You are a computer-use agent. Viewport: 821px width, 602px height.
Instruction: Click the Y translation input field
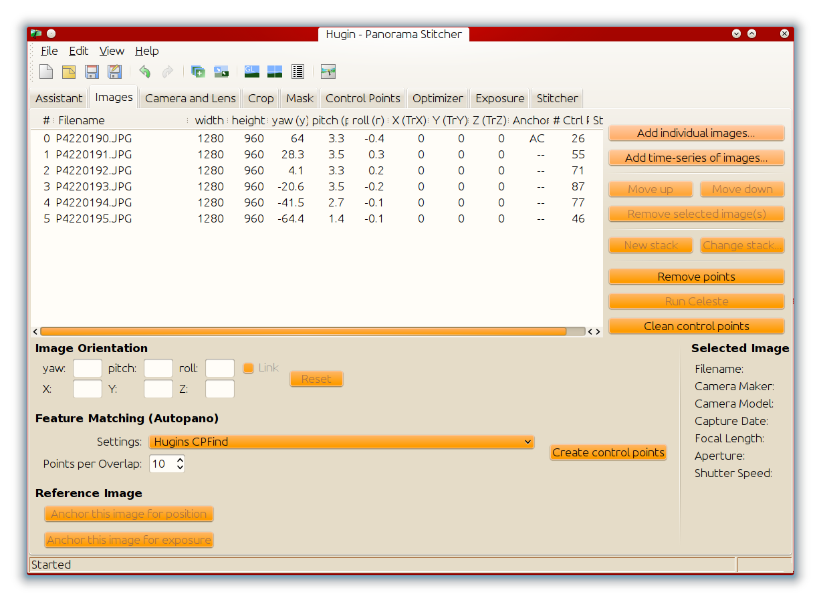tap(158, 389)
